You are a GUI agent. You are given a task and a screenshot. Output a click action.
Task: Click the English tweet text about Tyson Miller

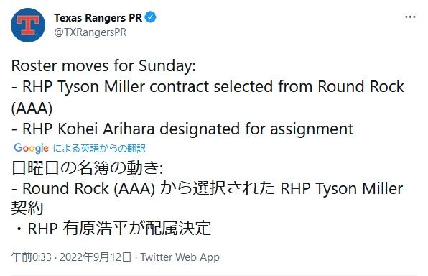pos(208,97)
